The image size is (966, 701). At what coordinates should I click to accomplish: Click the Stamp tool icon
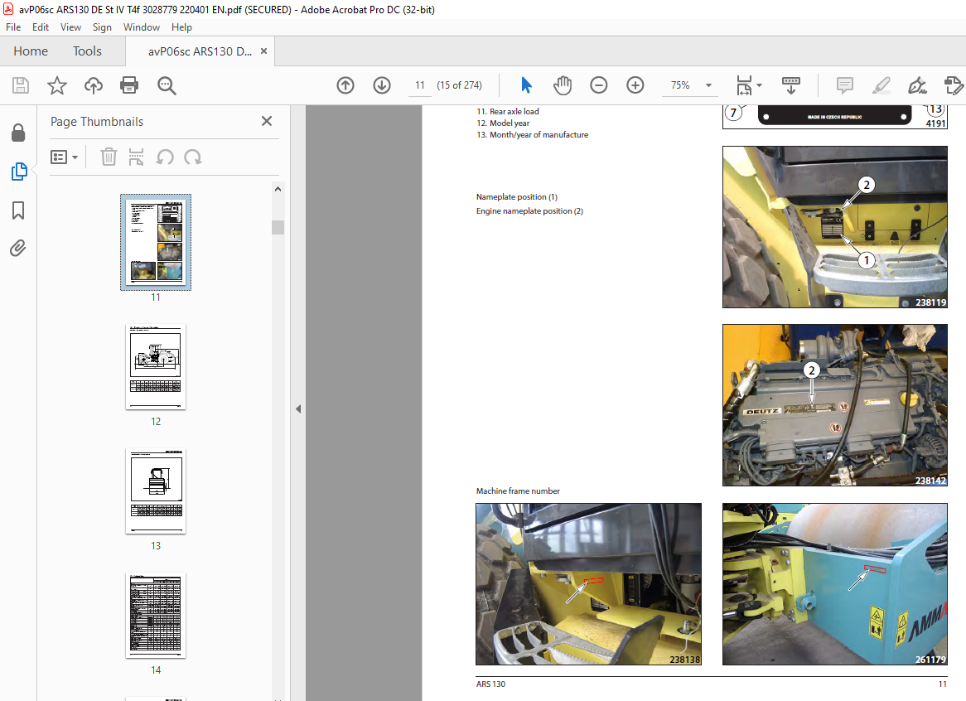coord(954,85)
